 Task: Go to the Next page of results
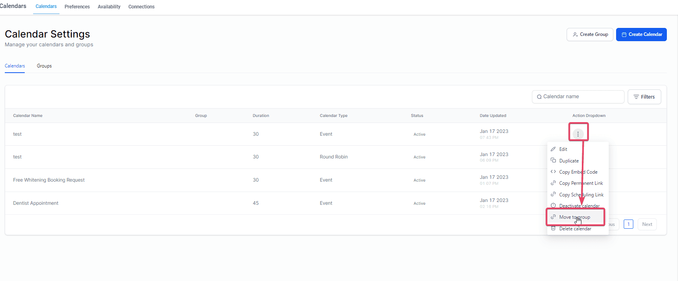647,224
